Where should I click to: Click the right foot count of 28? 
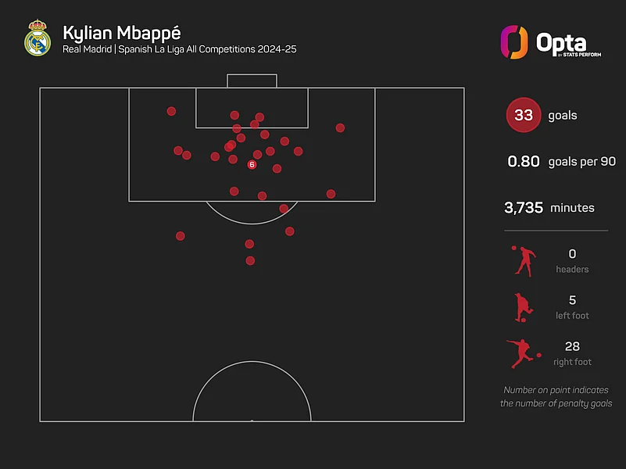coord(572,346)
